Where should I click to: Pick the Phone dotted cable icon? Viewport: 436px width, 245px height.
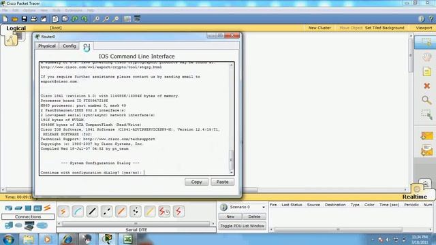[136, 212]
